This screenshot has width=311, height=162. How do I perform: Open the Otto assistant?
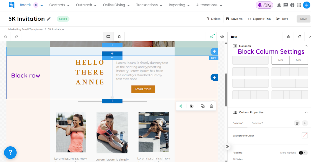pos(264,5)
